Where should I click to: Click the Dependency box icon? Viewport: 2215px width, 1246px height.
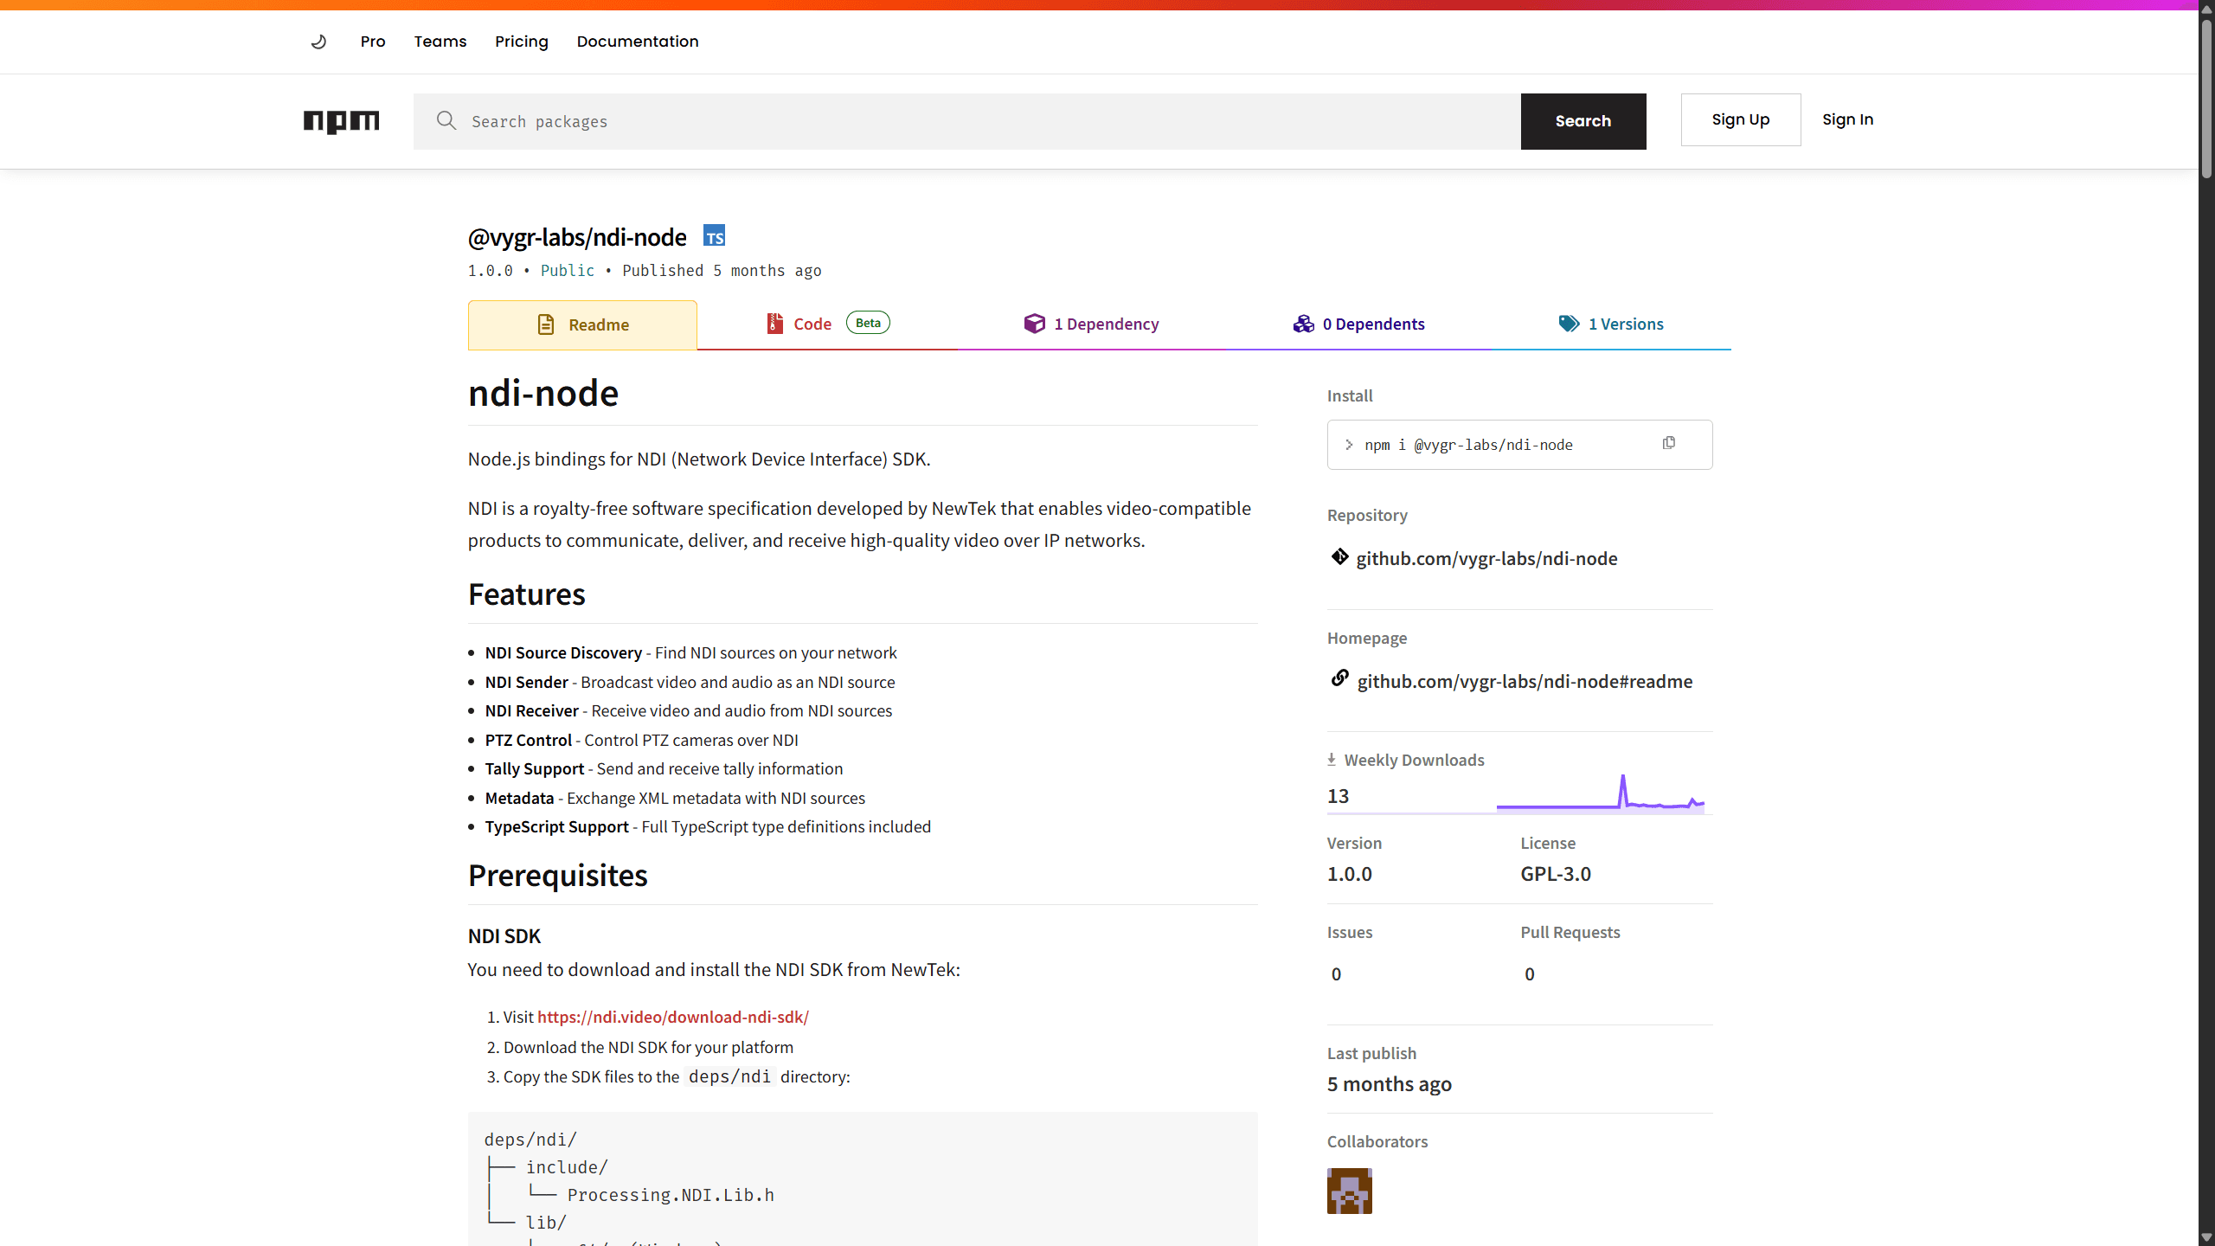(x=1034, y=324)
